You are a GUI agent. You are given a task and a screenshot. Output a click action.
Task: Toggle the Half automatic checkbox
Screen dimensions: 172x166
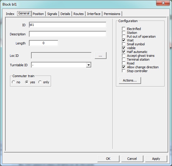pyautogui.click(x=124, y=52)
